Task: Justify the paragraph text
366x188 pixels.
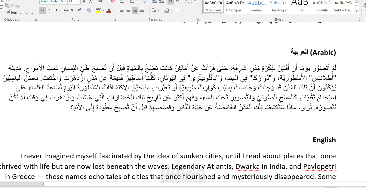Action: [141, 10]
